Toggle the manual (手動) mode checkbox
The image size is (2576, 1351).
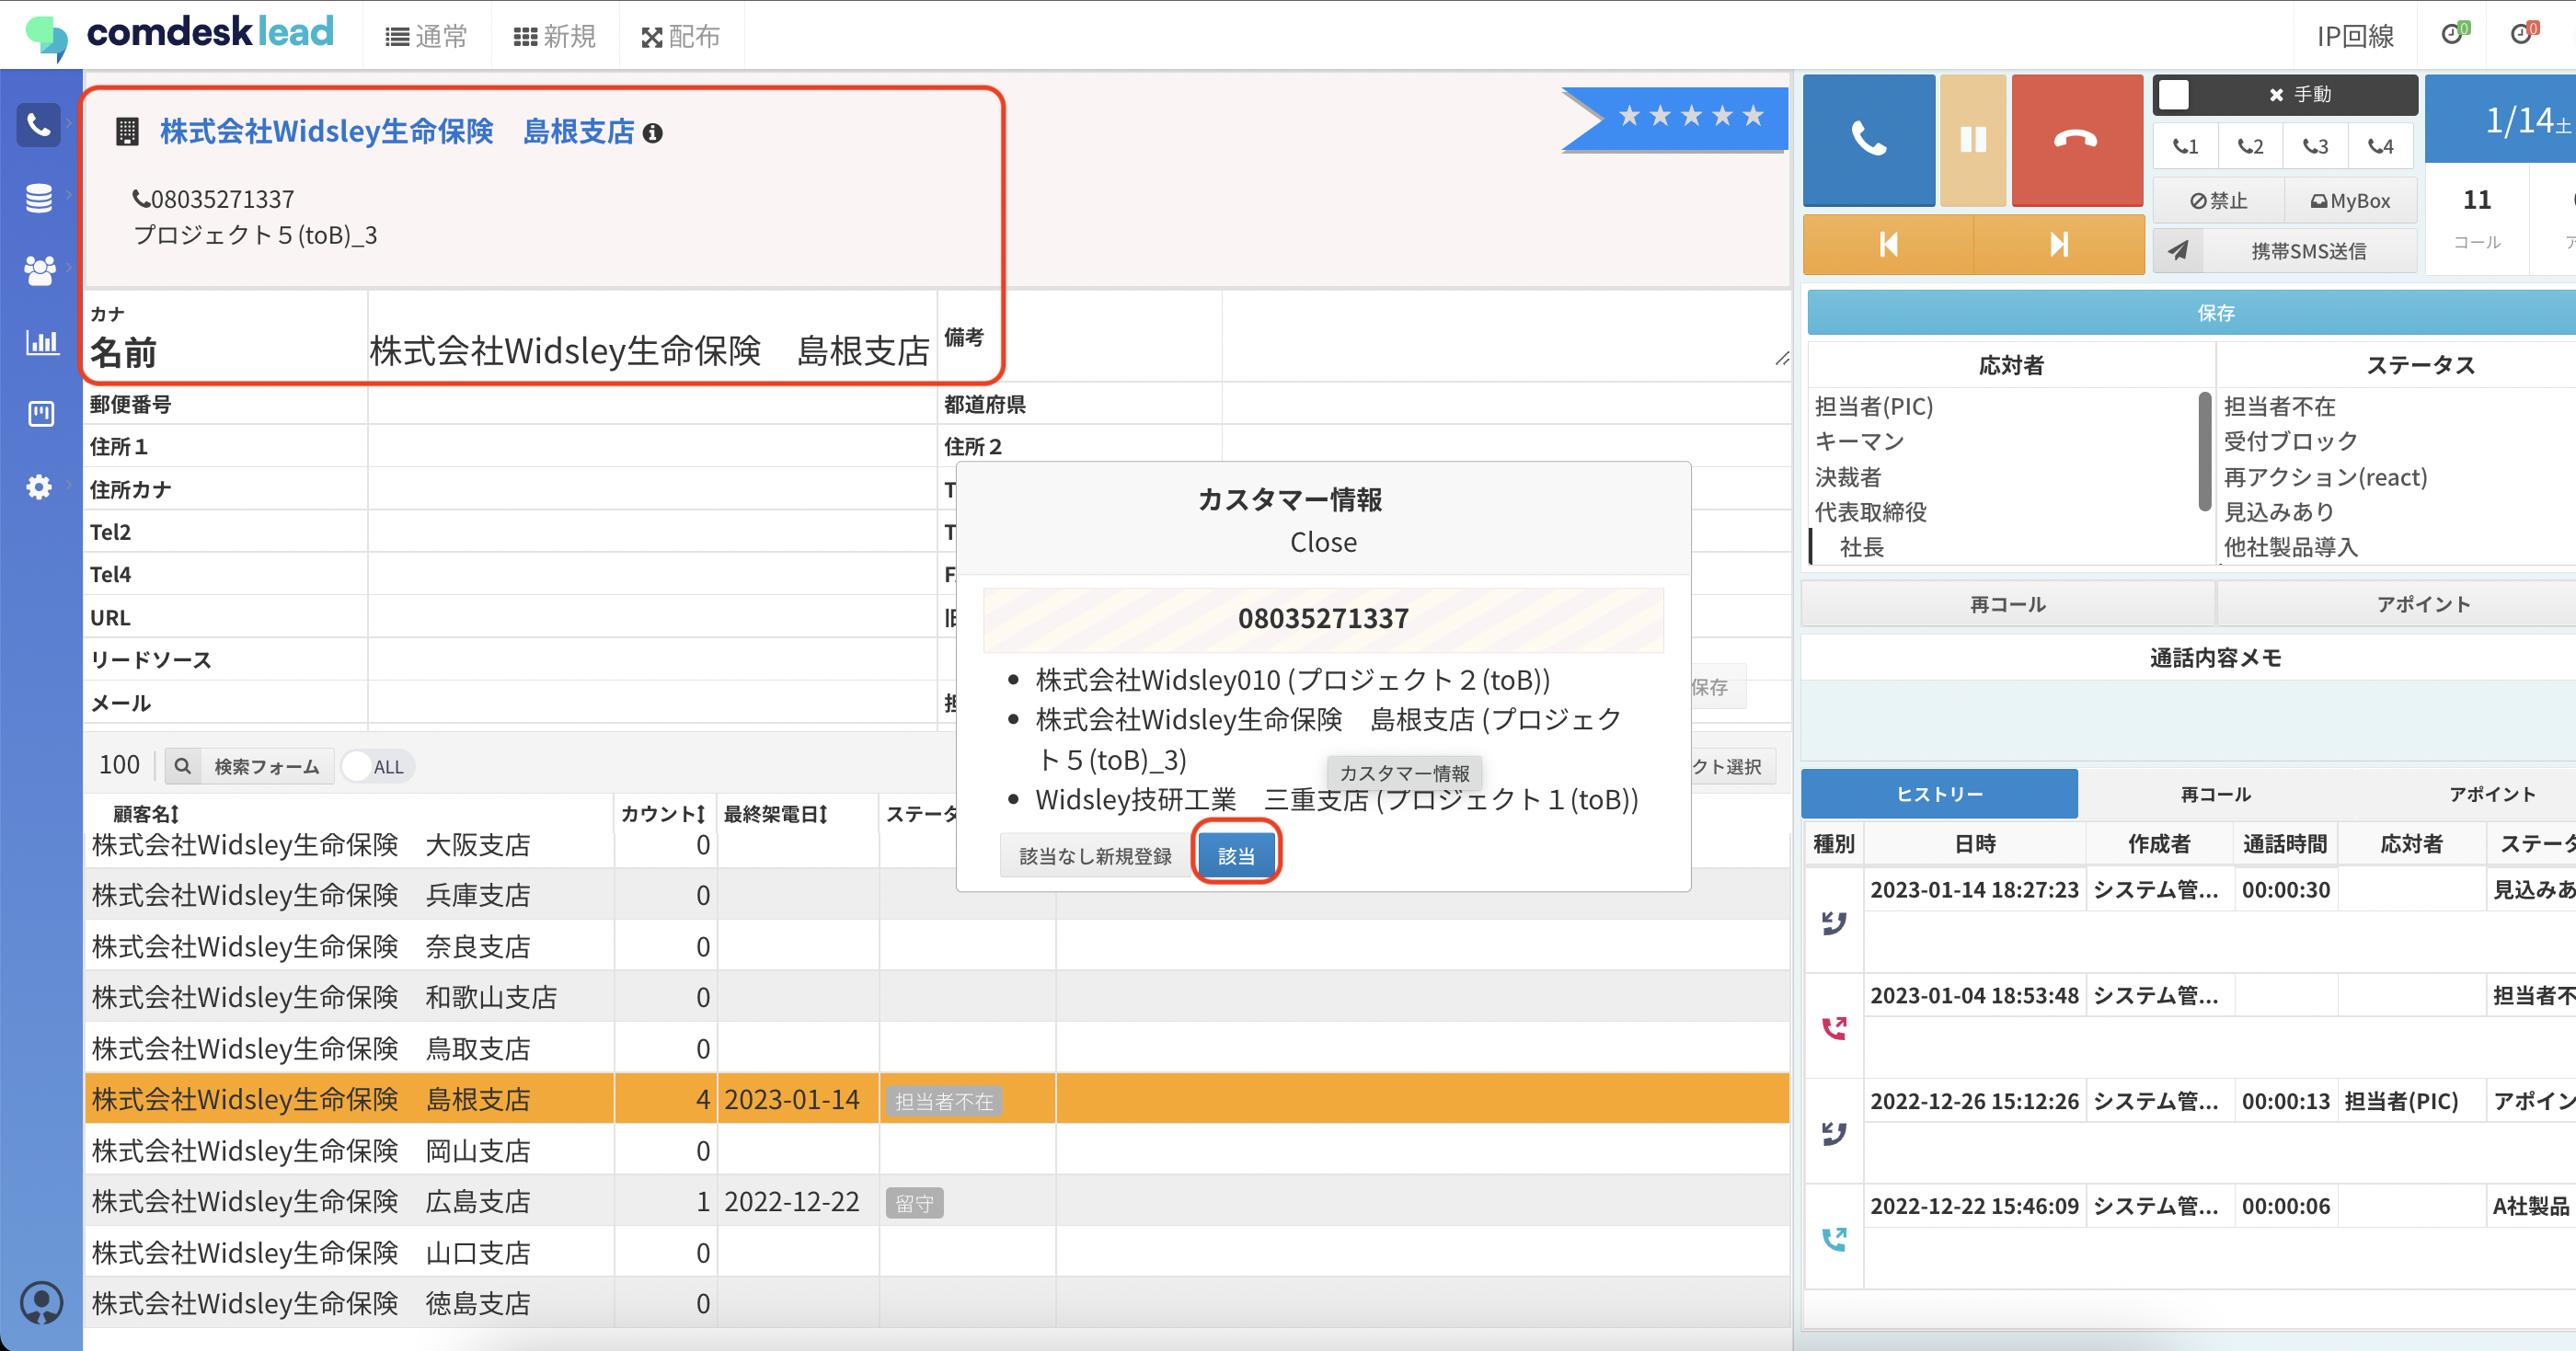point(2173,95)
